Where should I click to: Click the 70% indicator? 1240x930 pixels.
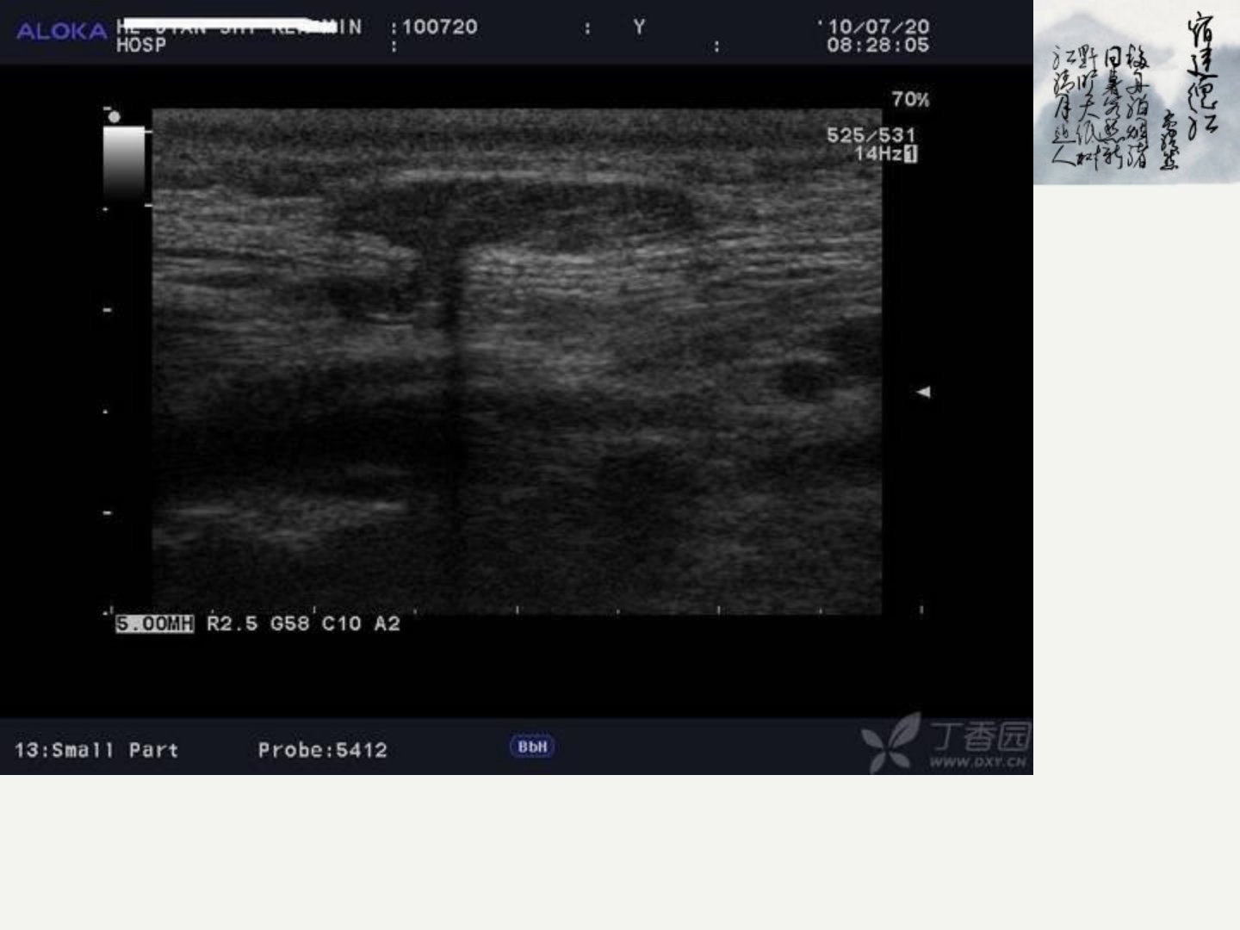coord(910,99)
